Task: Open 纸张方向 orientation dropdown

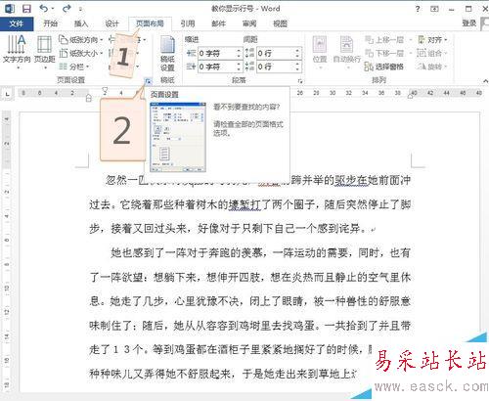Action: click(80, 40)
